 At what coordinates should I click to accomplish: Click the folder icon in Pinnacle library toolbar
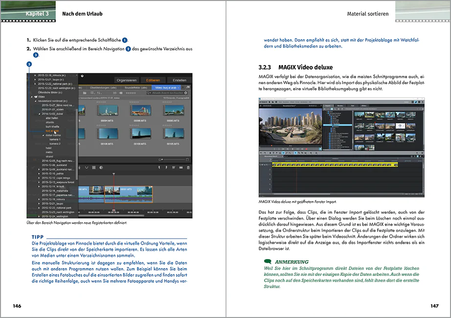pos(85,93)
